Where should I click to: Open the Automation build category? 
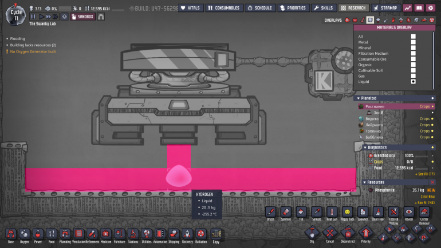pyautogui.click(x=160, y=235)
